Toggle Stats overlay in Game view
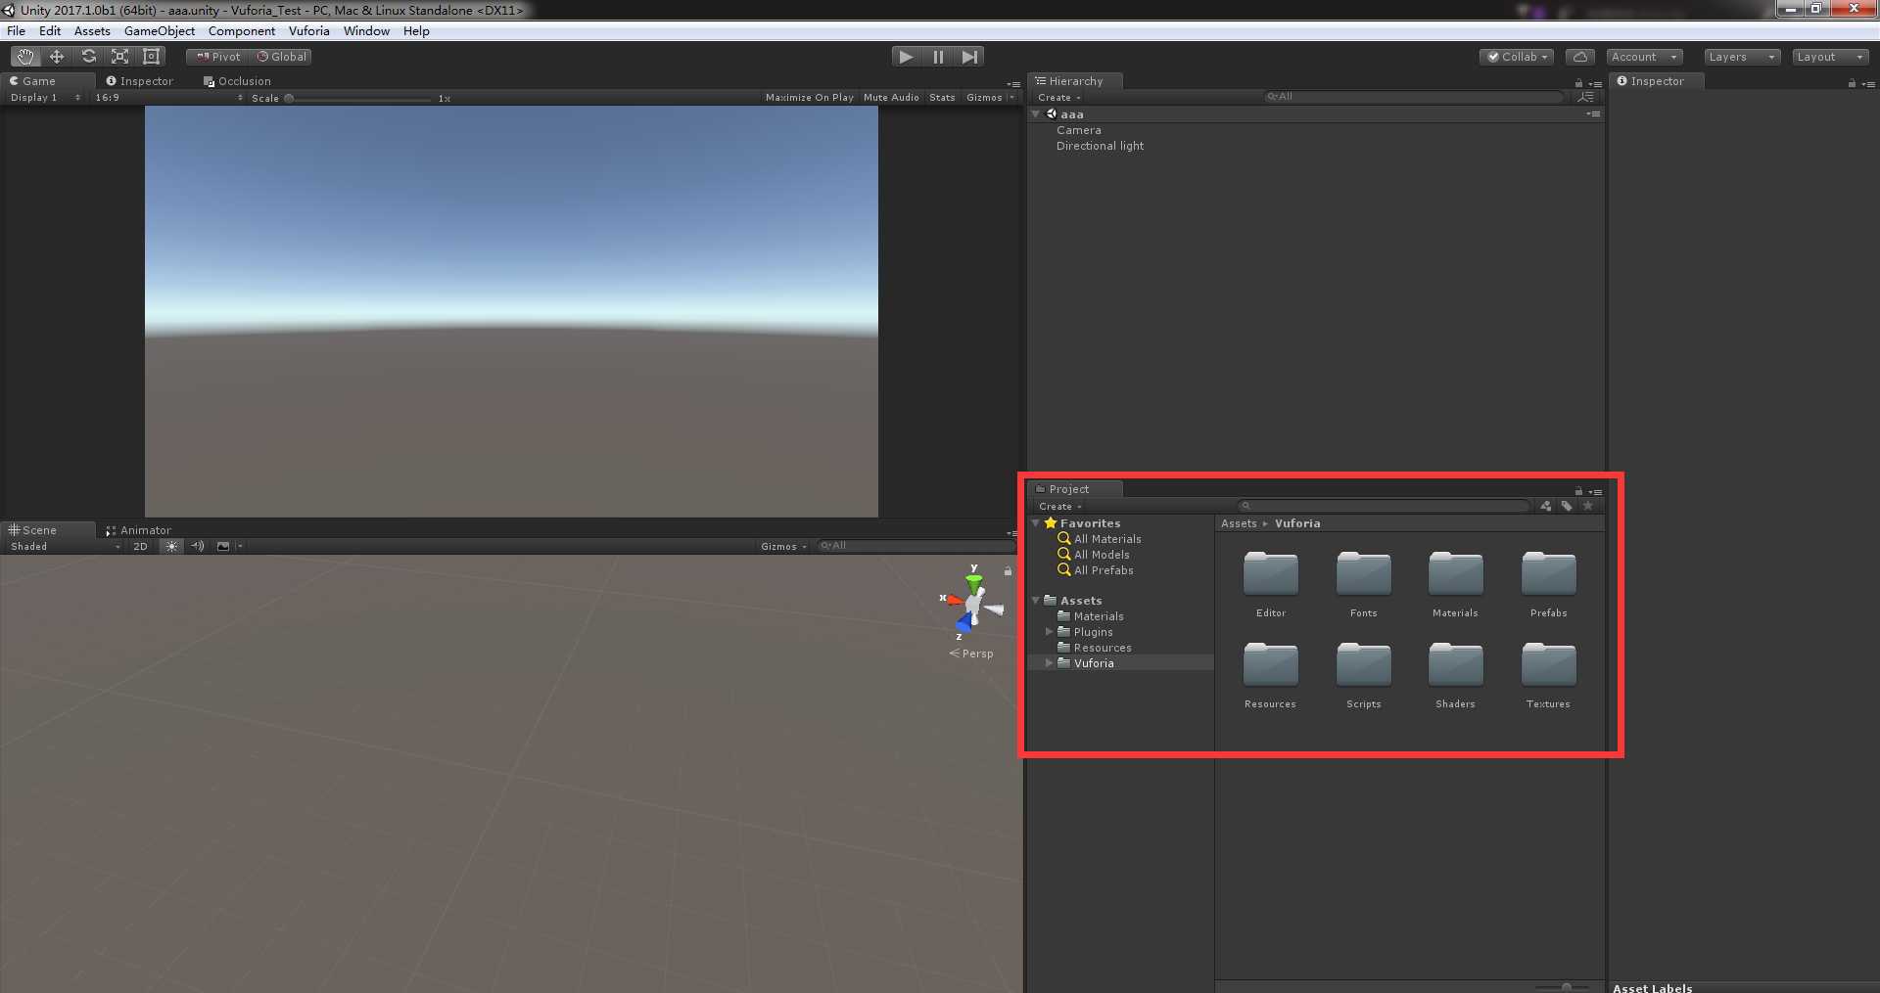 click(x=942, y=98)
